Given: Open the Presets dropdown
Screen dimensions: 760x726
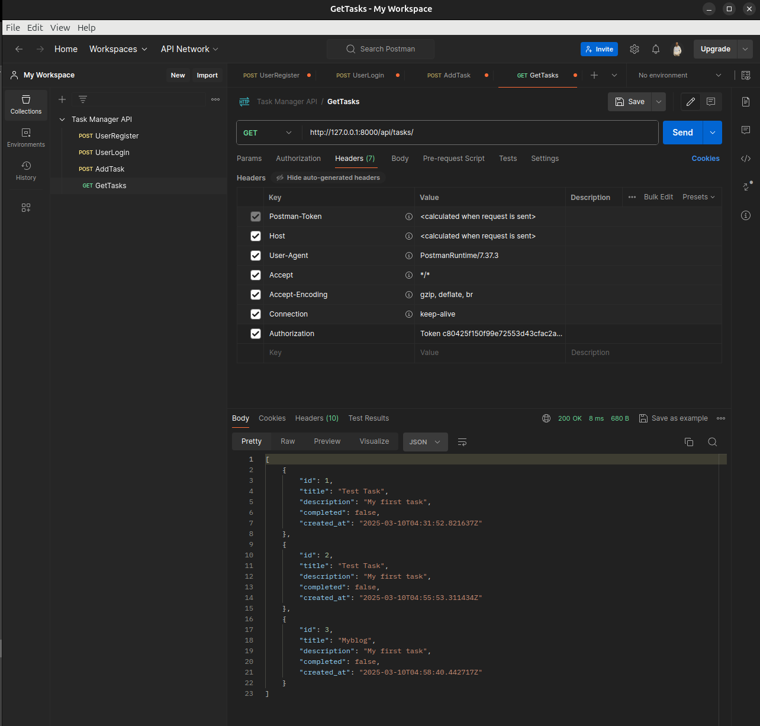Looking at the screenshot, I should pos(698,197).
